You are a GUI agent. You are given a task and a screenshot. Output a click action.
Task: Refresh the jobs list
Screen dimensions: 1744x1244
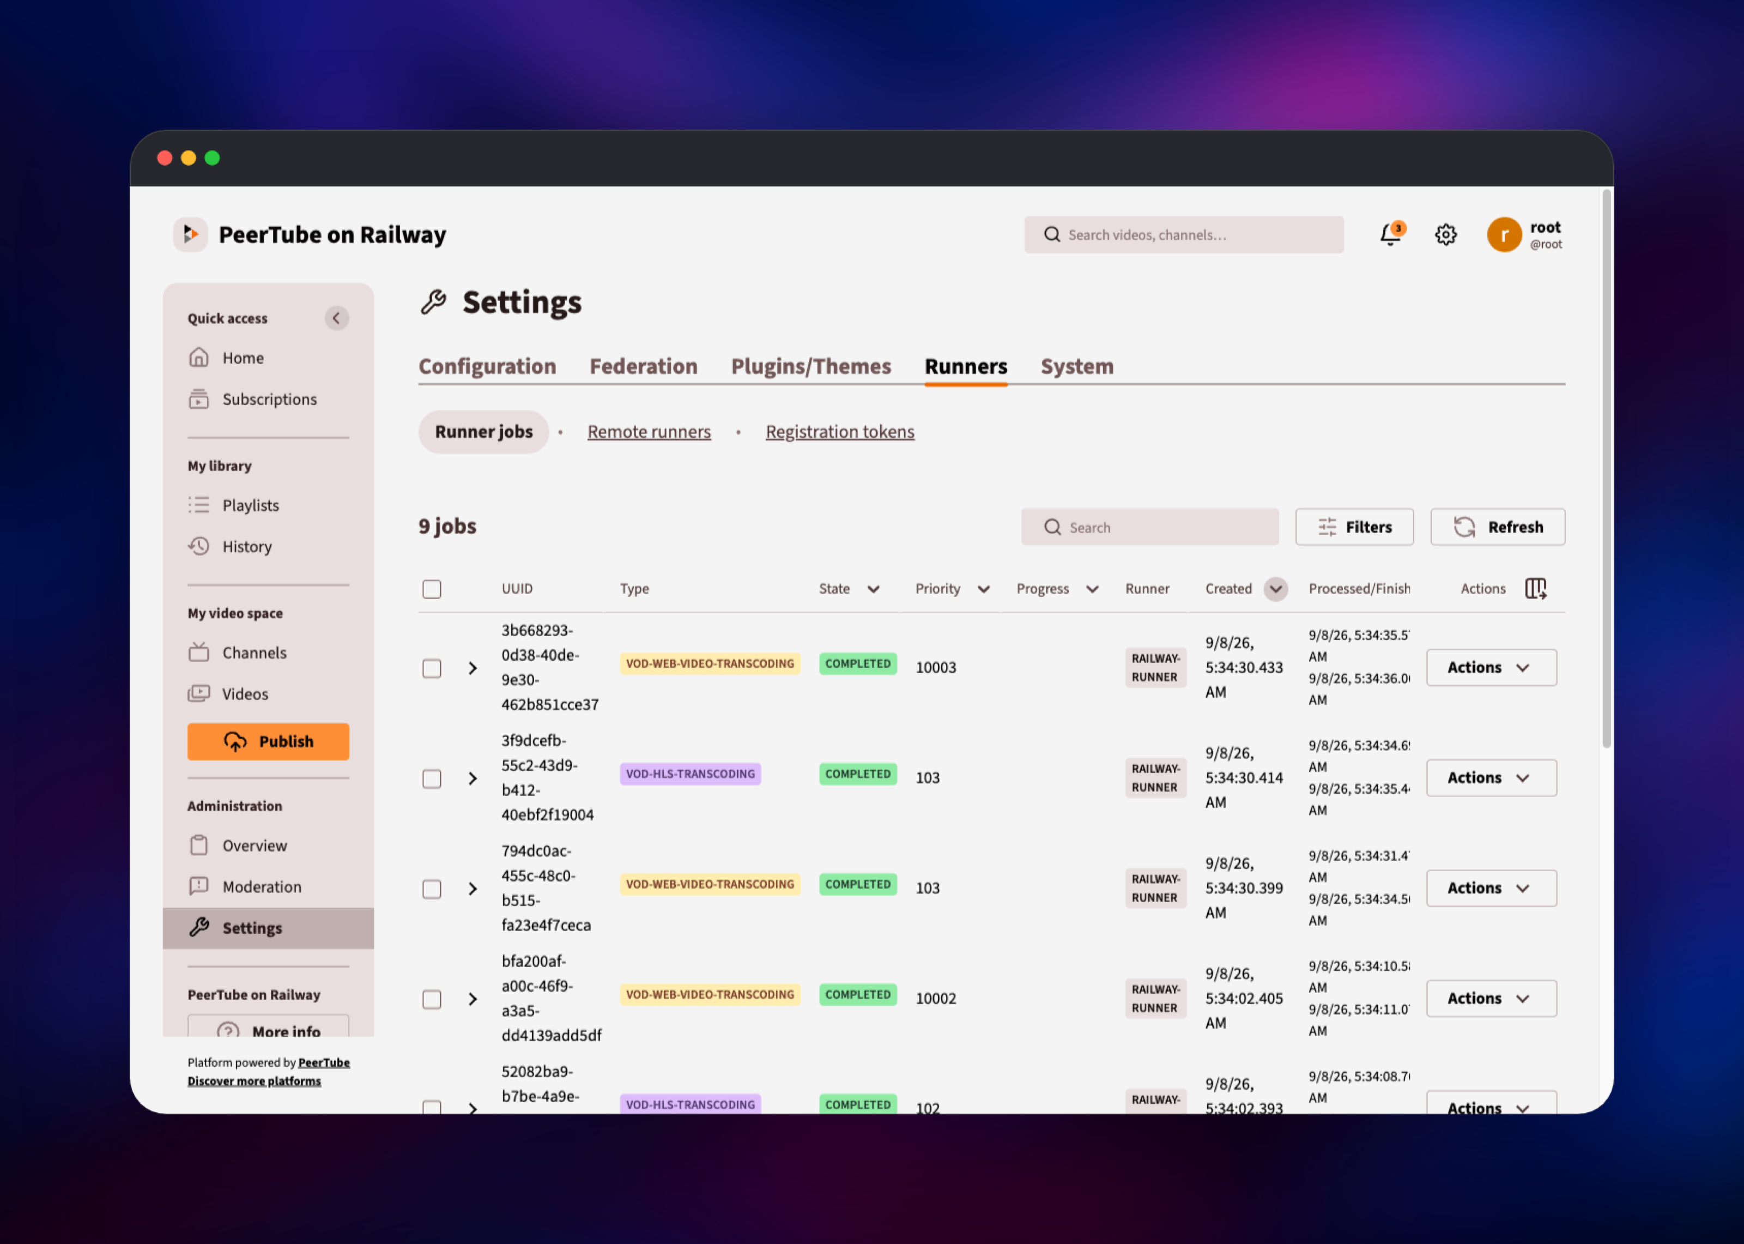(1498, 527)
